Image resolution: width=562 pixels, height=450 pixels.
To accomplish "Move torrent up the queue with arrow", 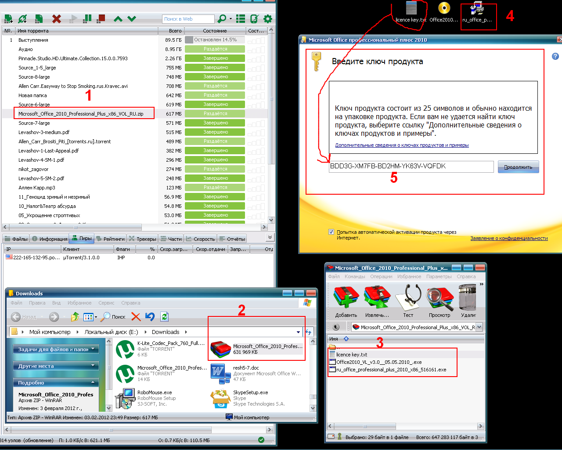I will point(118,19).
